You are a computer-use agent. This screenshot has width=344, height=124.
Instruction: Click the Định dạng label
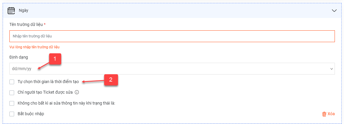19,57
